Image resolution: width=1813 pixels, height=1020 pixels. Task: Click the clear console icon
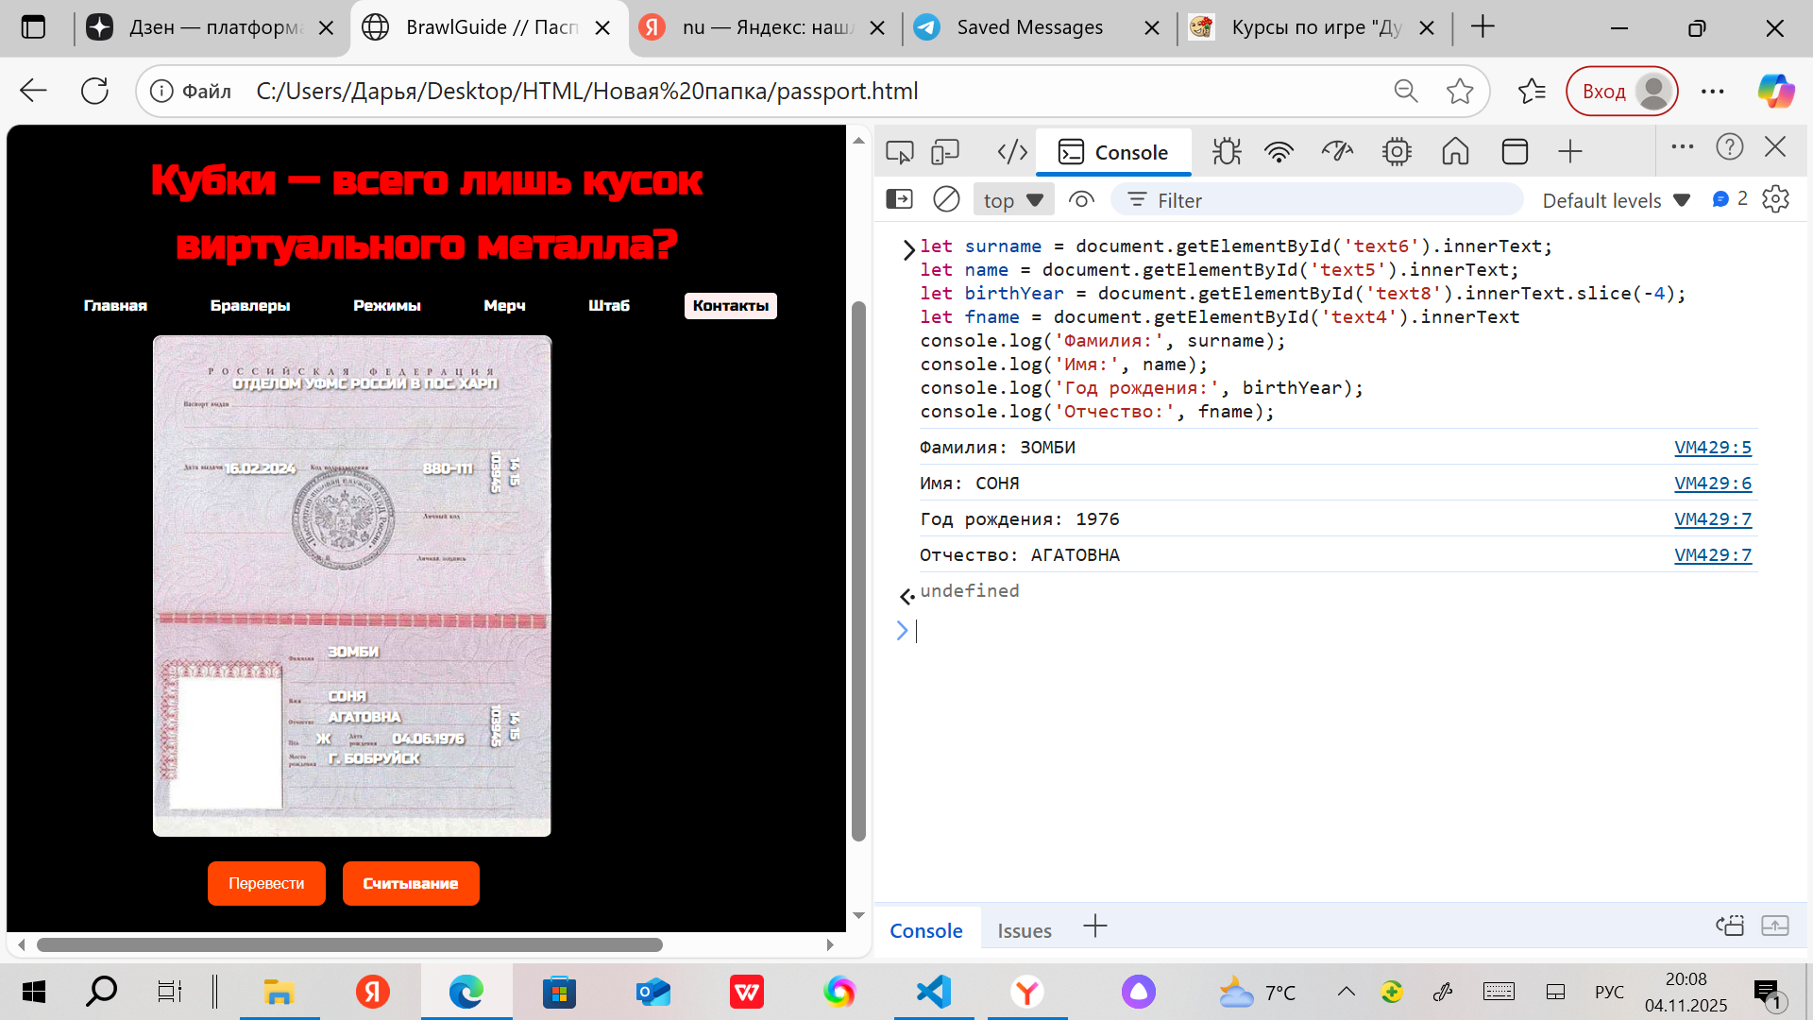click(x=946, y=199)
